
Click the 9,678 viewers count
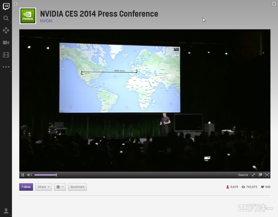pyautogui.click(x=232, y=187)
